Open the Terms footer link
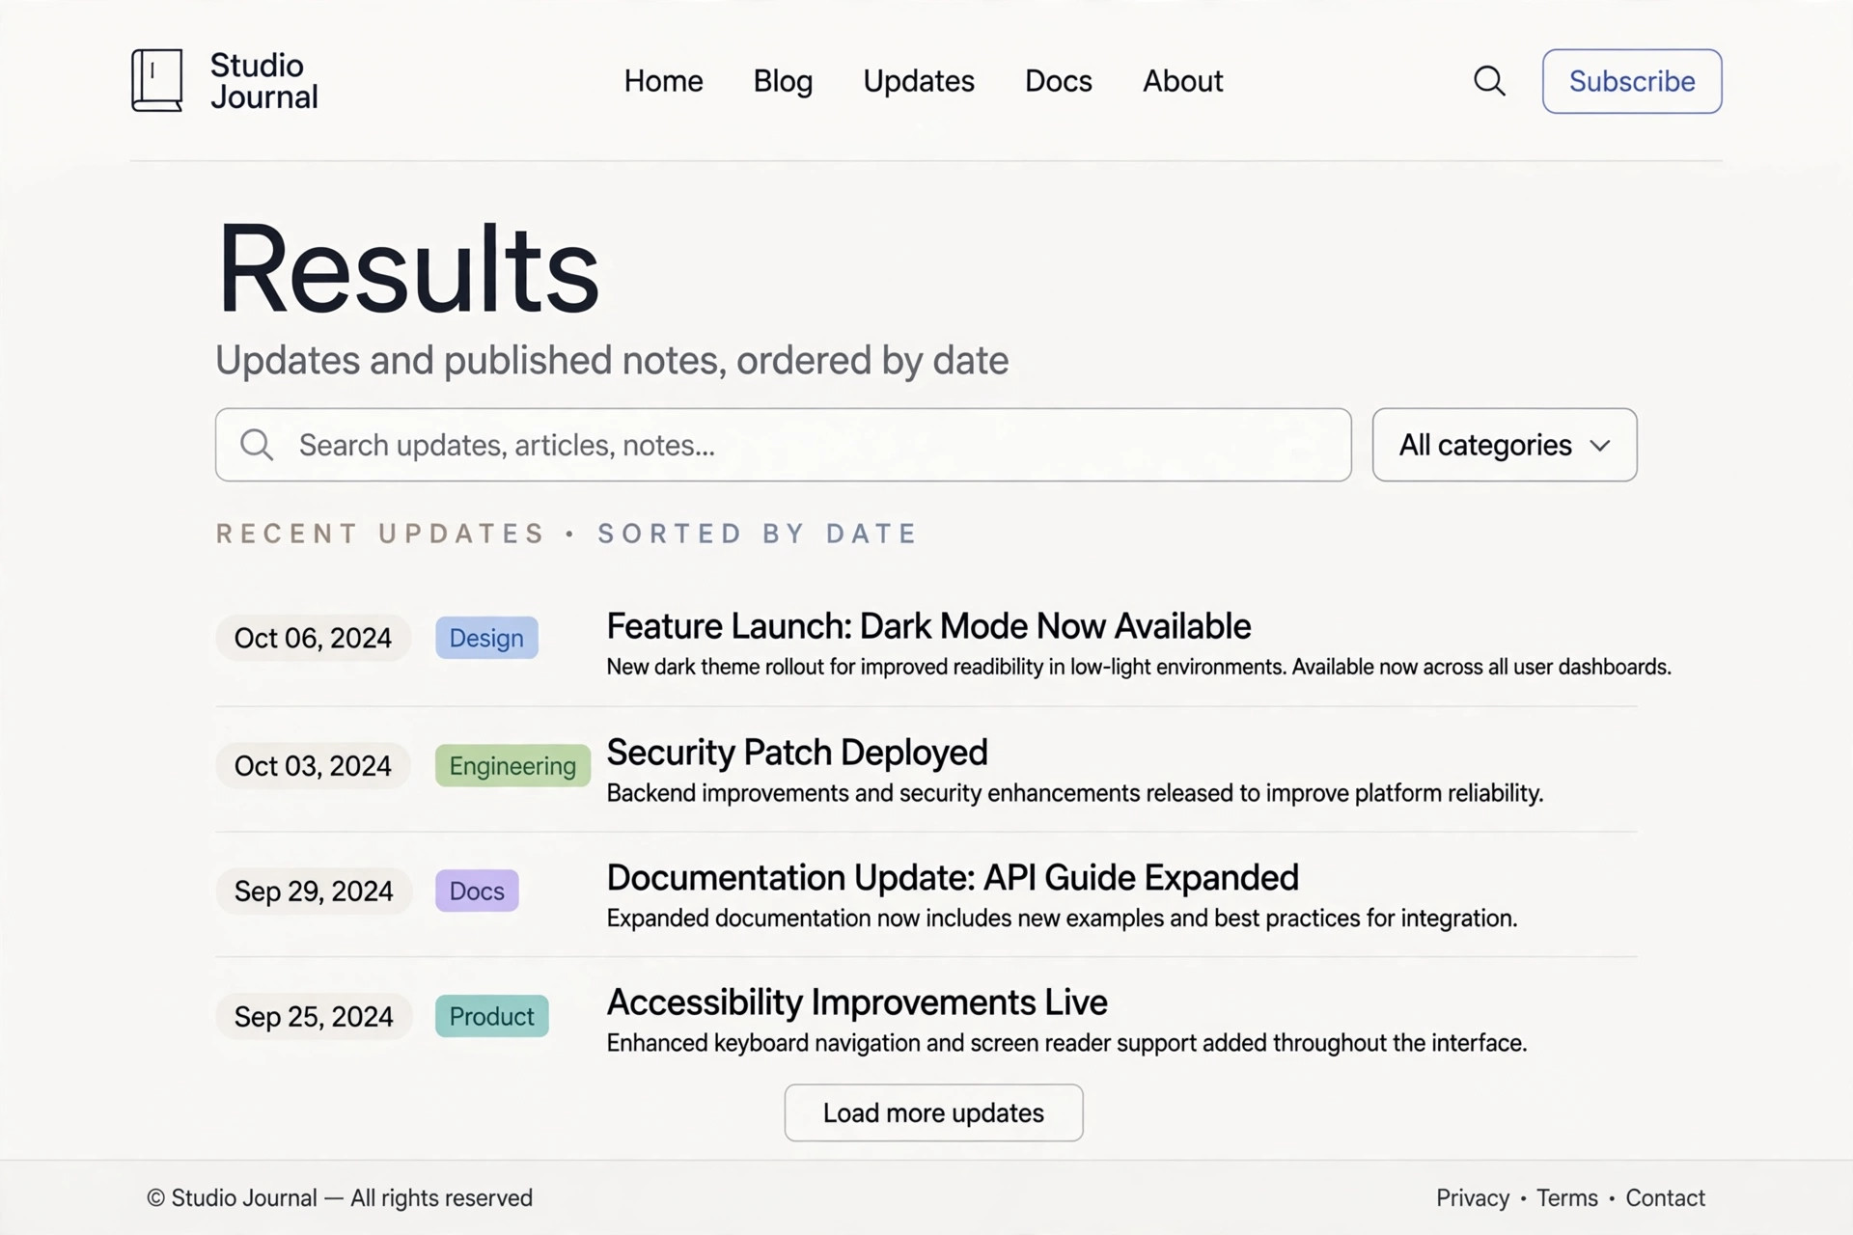 point(1567,1197)
